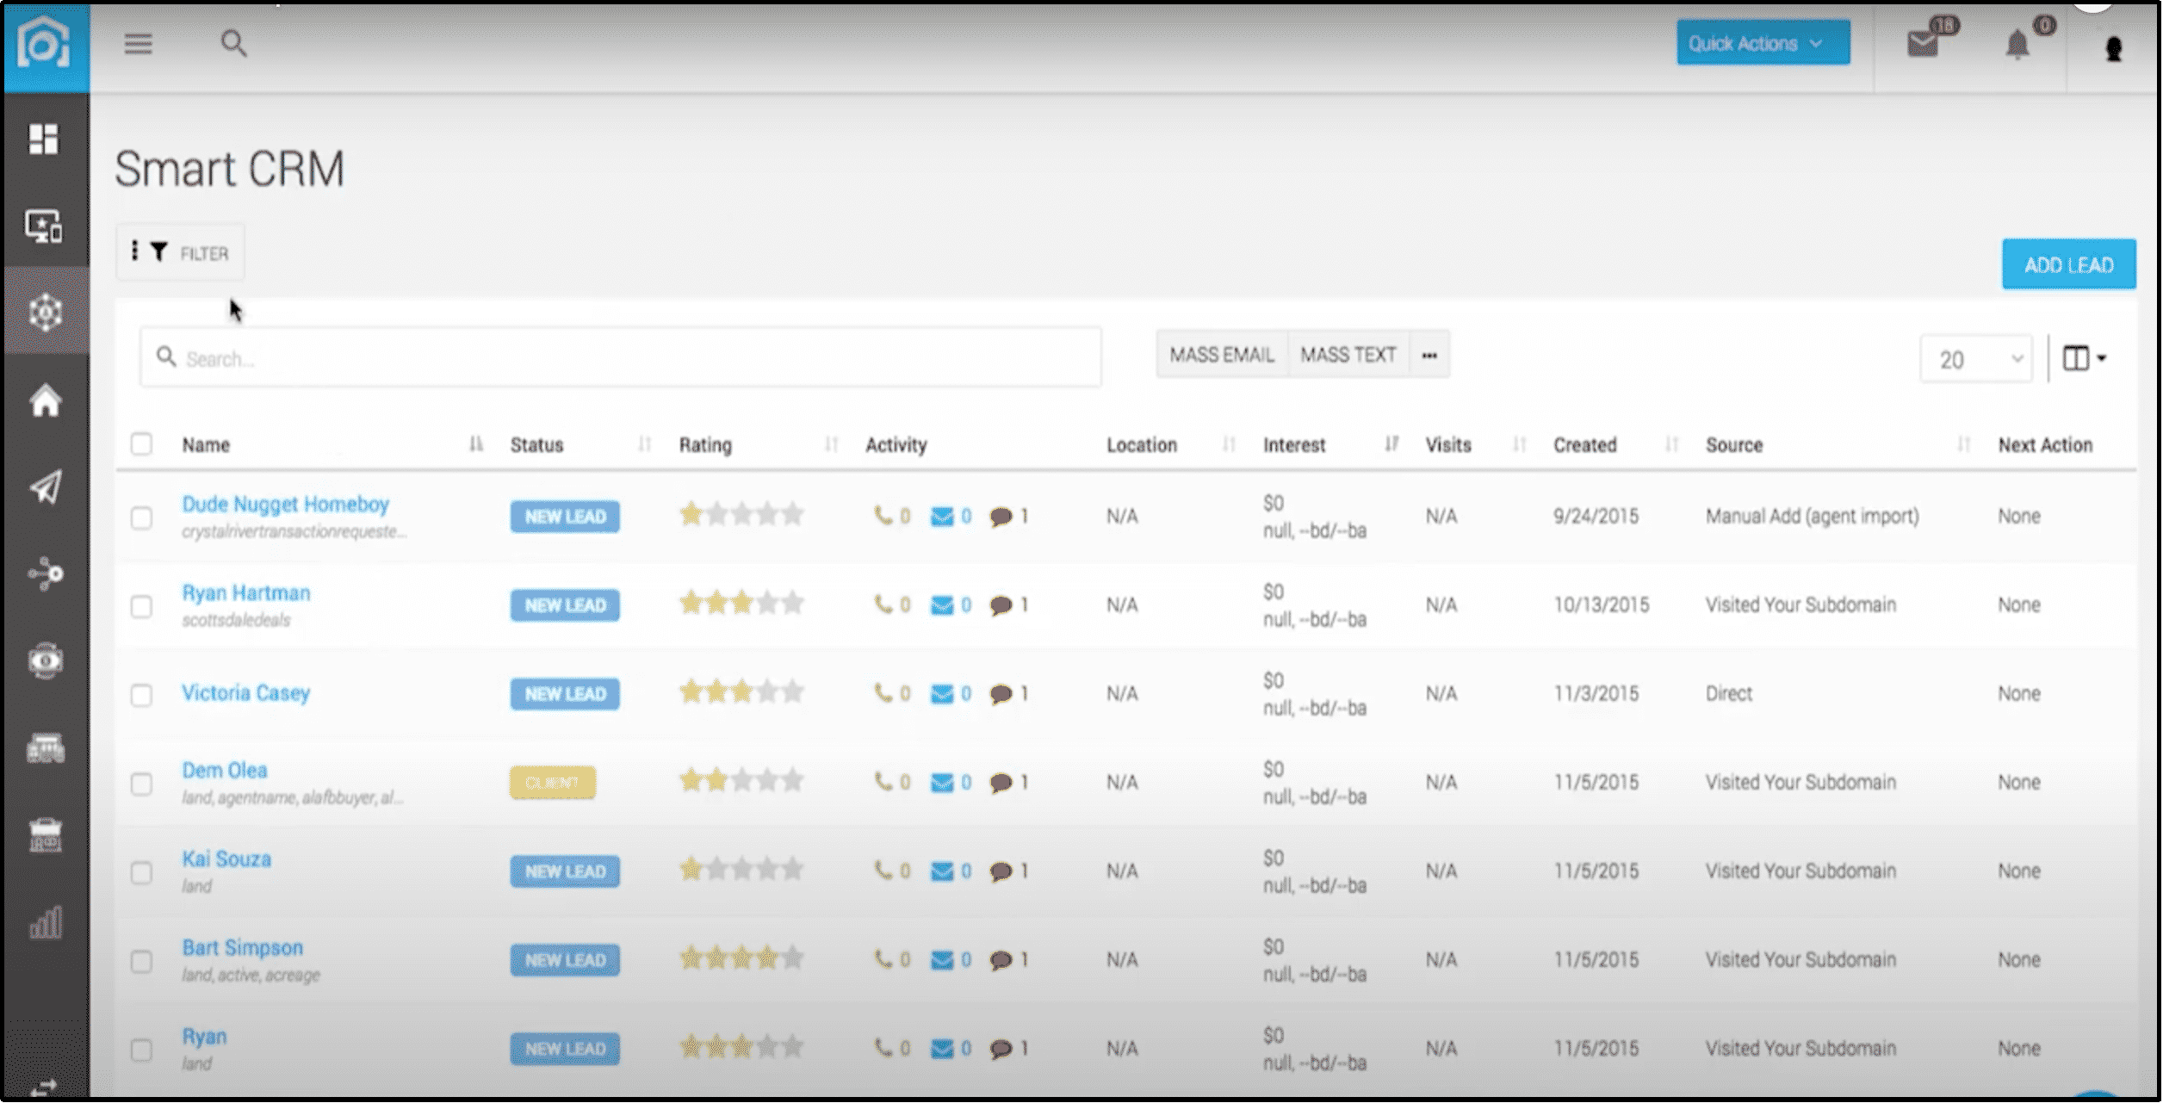Click the home icon in the left sidebar
2163x1103 pixels.
(x=46, y=400)
